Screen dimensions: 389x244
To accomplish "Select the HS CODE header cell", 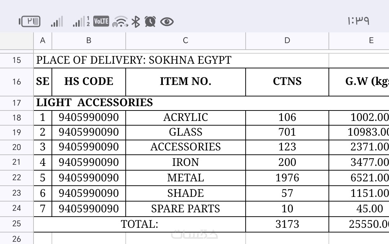I will coord(89,81).
